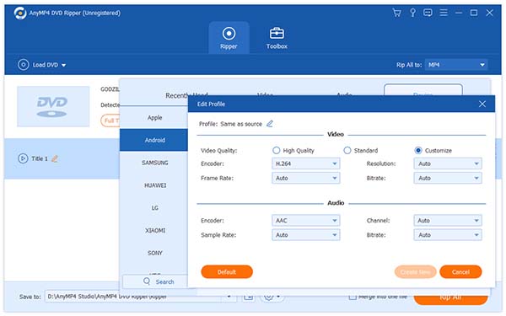The height and width of the screenshot is (316, 506).
Task: Click the Load DVD disc icon
Action: [24, 65]
